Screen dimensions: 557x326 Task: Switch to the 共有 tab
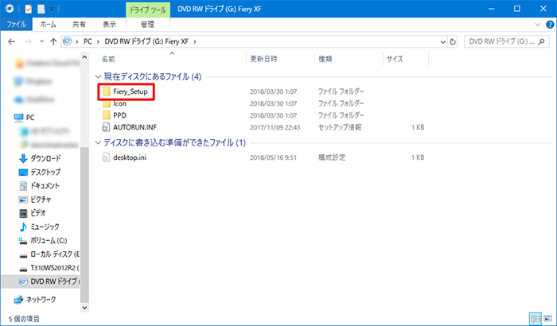click(79, 24)
